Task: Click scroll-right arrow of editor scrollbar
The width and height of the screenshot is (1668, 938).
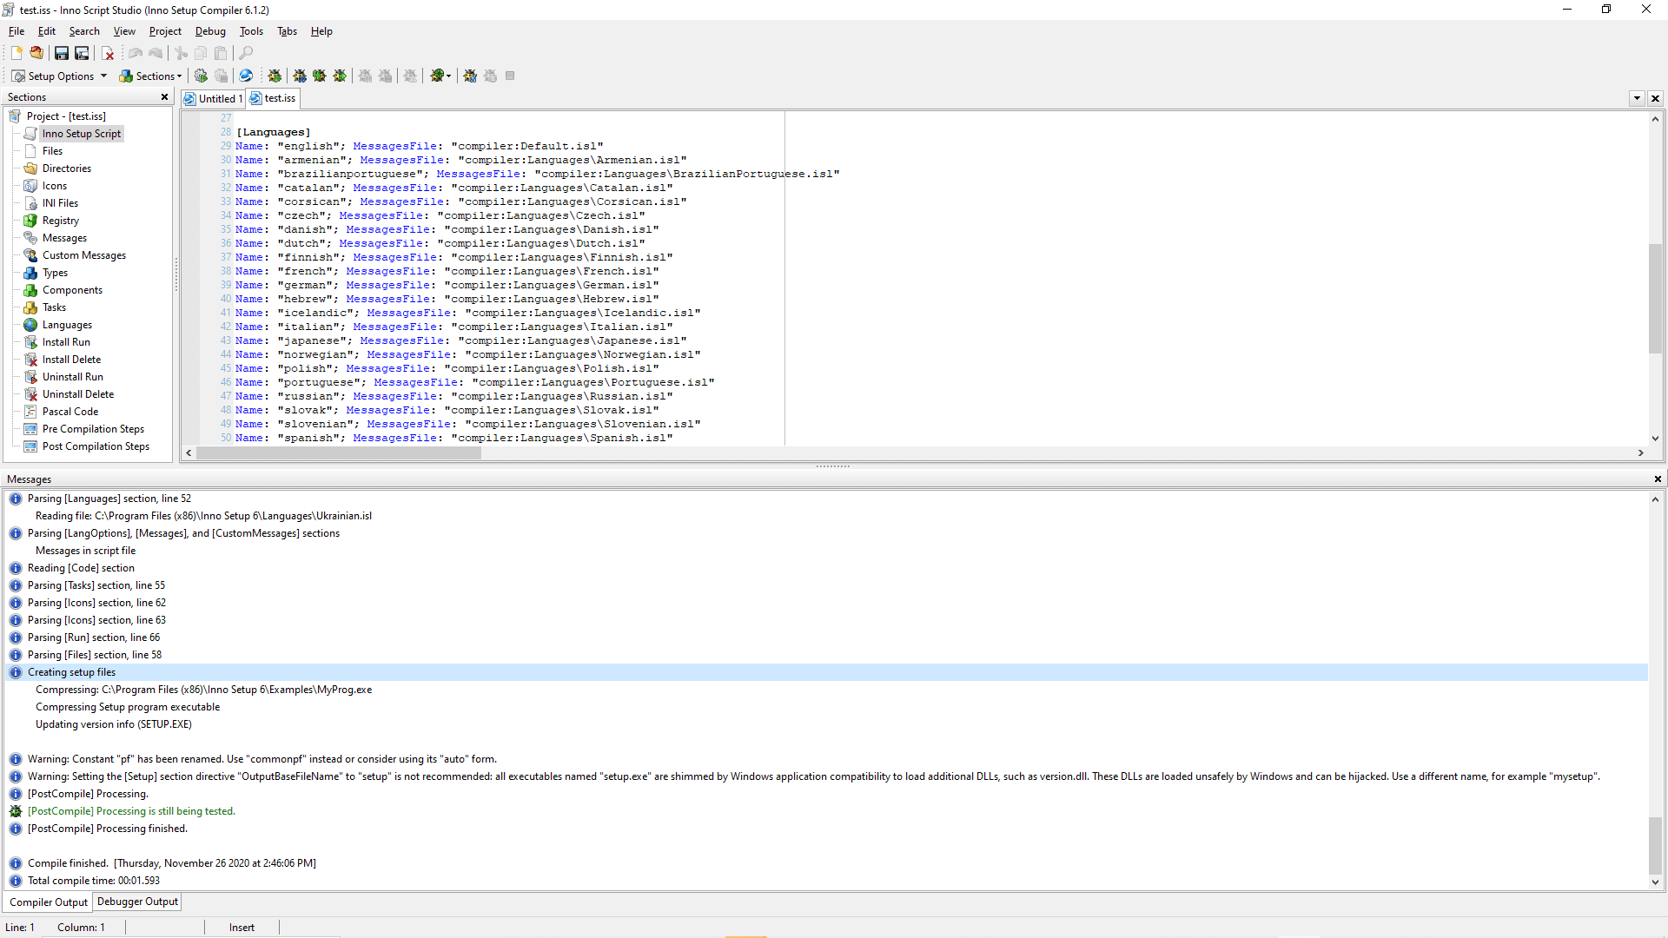Action: click(1640, 452)
